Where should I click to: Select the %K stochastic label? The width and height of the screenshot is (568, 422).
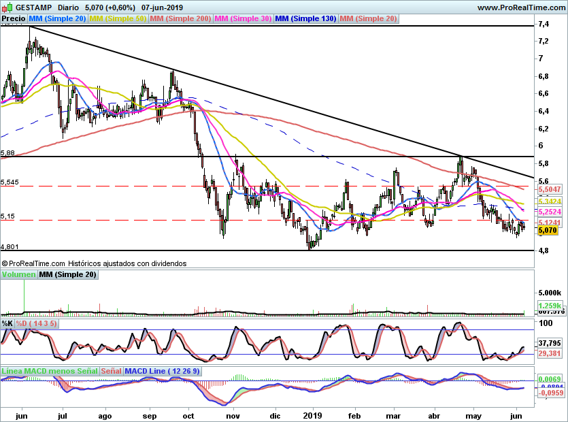click(x=7, y=323)
